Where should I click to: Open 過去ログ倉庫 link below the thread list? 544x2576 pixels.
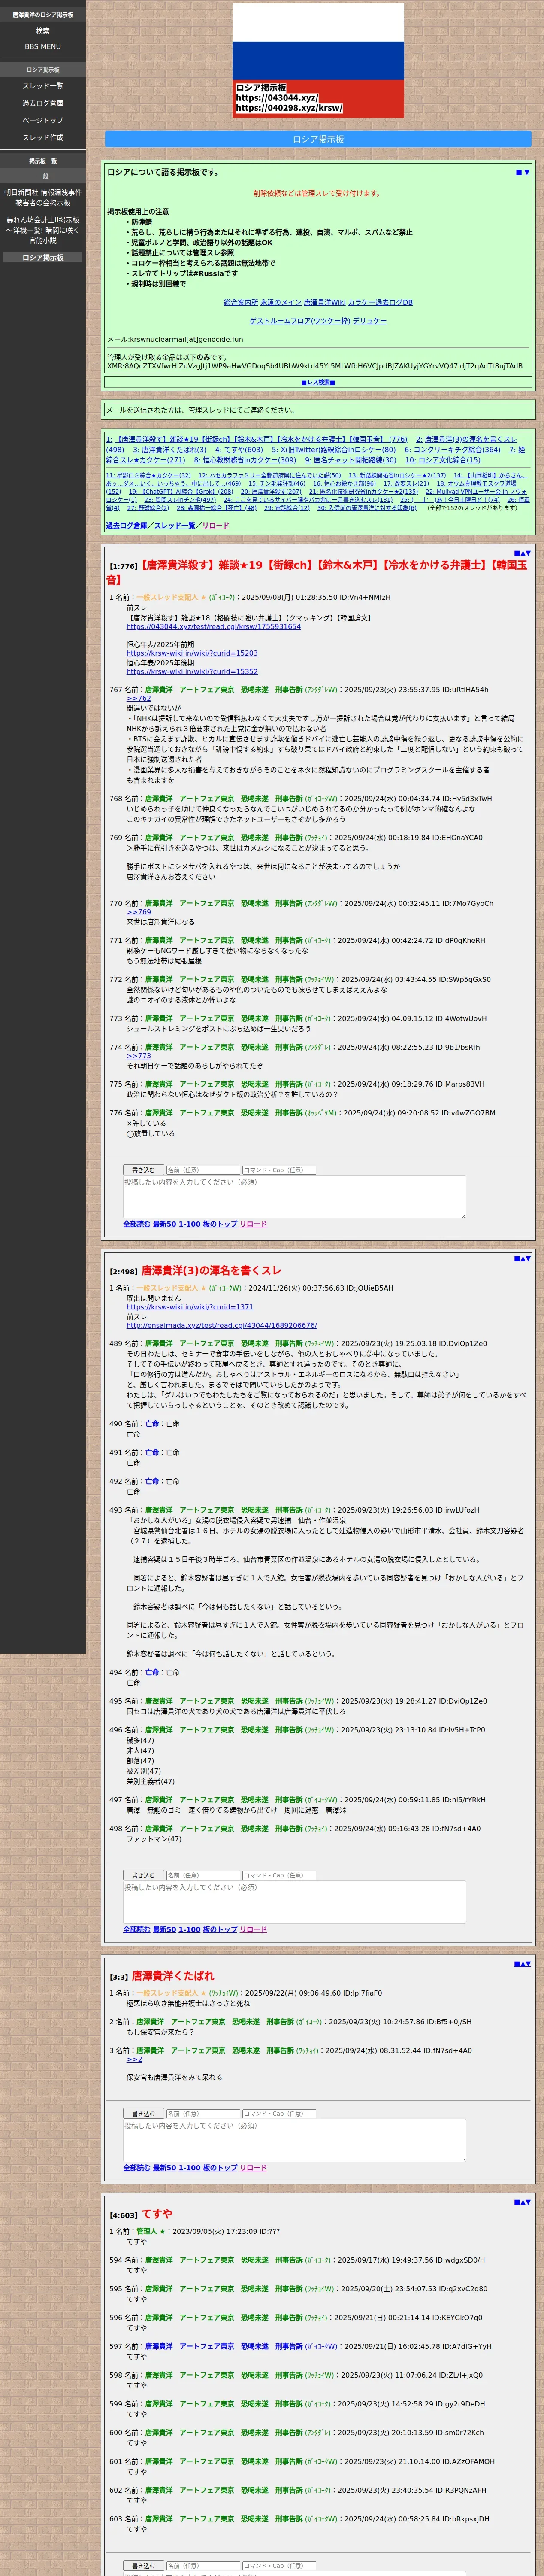(126, 525)
